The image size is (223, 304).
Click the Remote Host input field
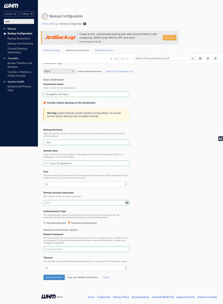[x=86, y=163]
